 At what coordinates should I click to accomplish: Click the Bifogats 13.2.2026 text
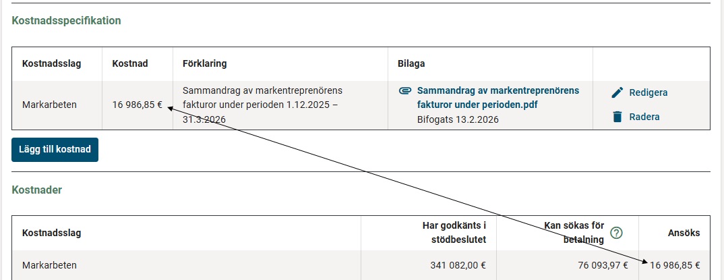pyautogui.click(x=458, y=119)
